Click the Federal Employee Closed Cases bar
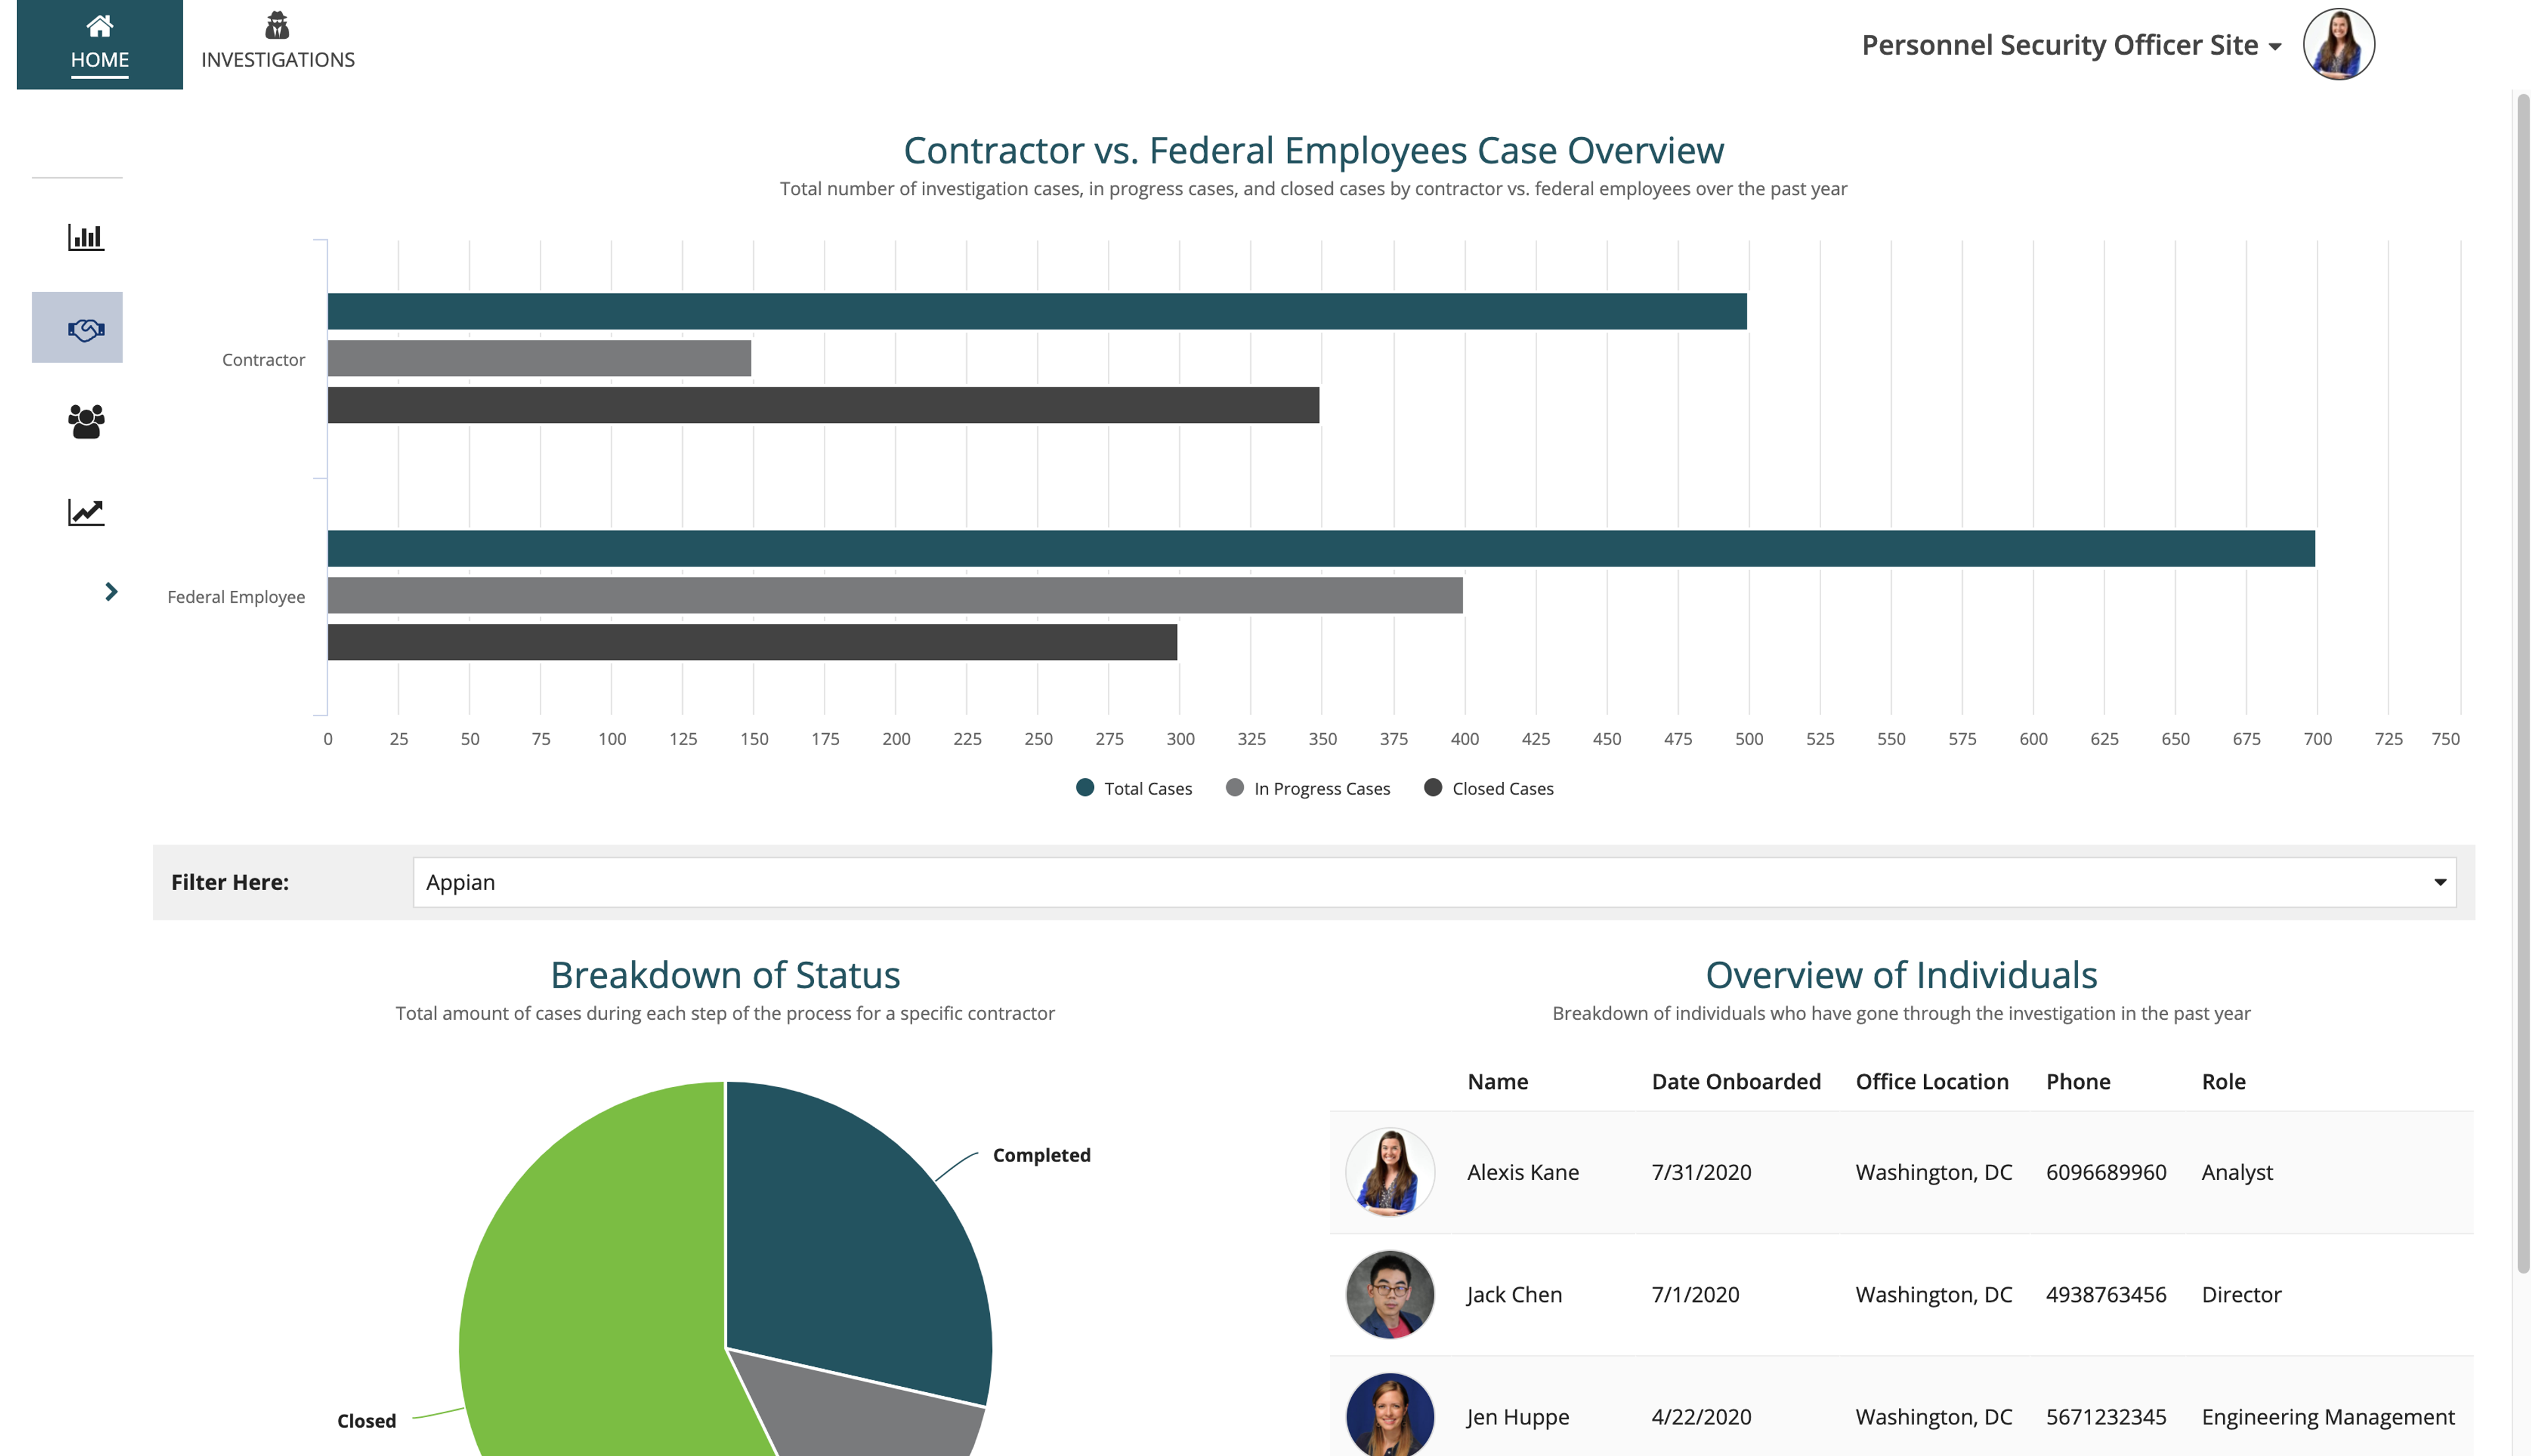Image resolution: width=2531 pixels, height=1456 pixels. pyautogui.click(x=752, y=642)
